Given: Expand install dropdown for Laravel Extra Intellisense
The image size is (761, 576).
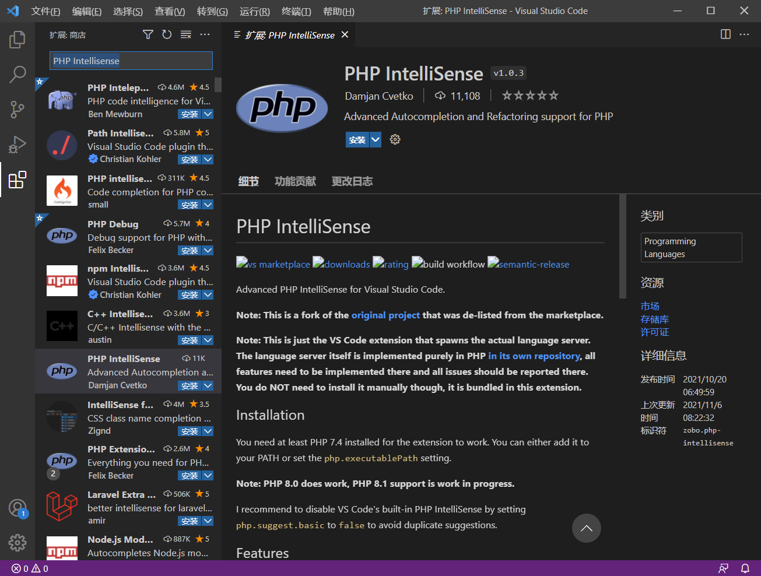Looking at the screenshot, I should click(208, 521).
